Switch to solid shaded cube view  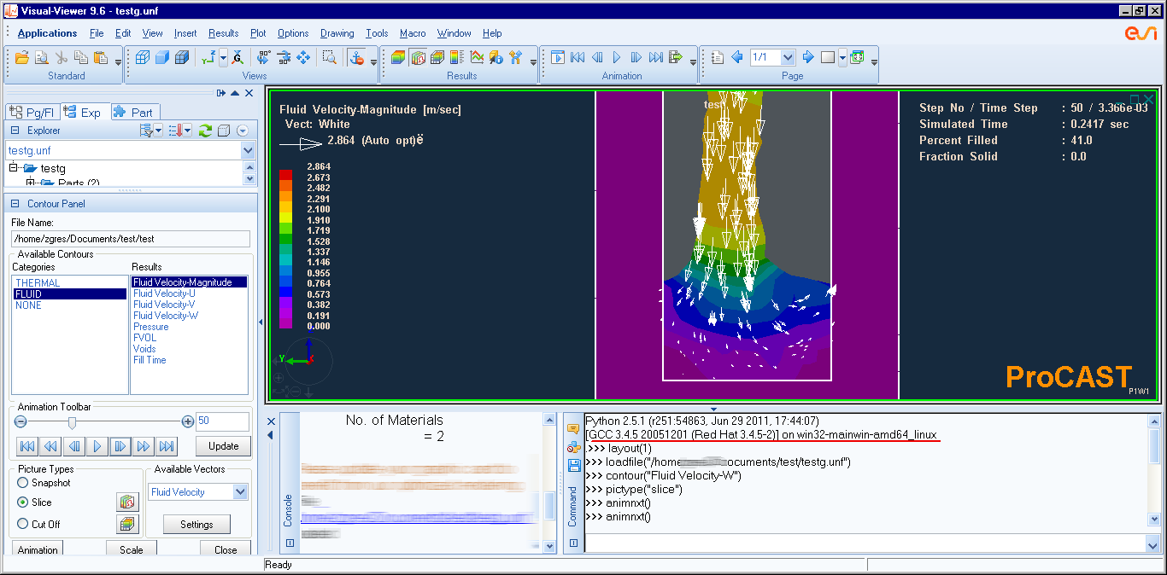(x=162, y=58)
